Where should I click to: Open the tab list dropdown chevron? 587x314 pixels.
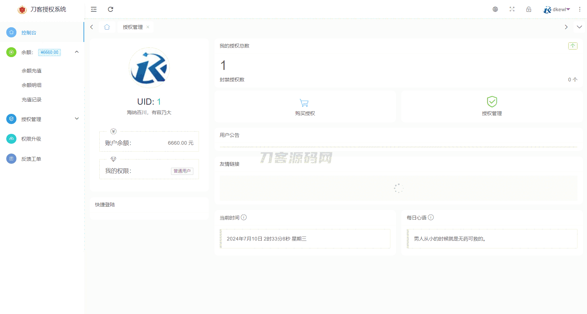(x=579, y=27)
